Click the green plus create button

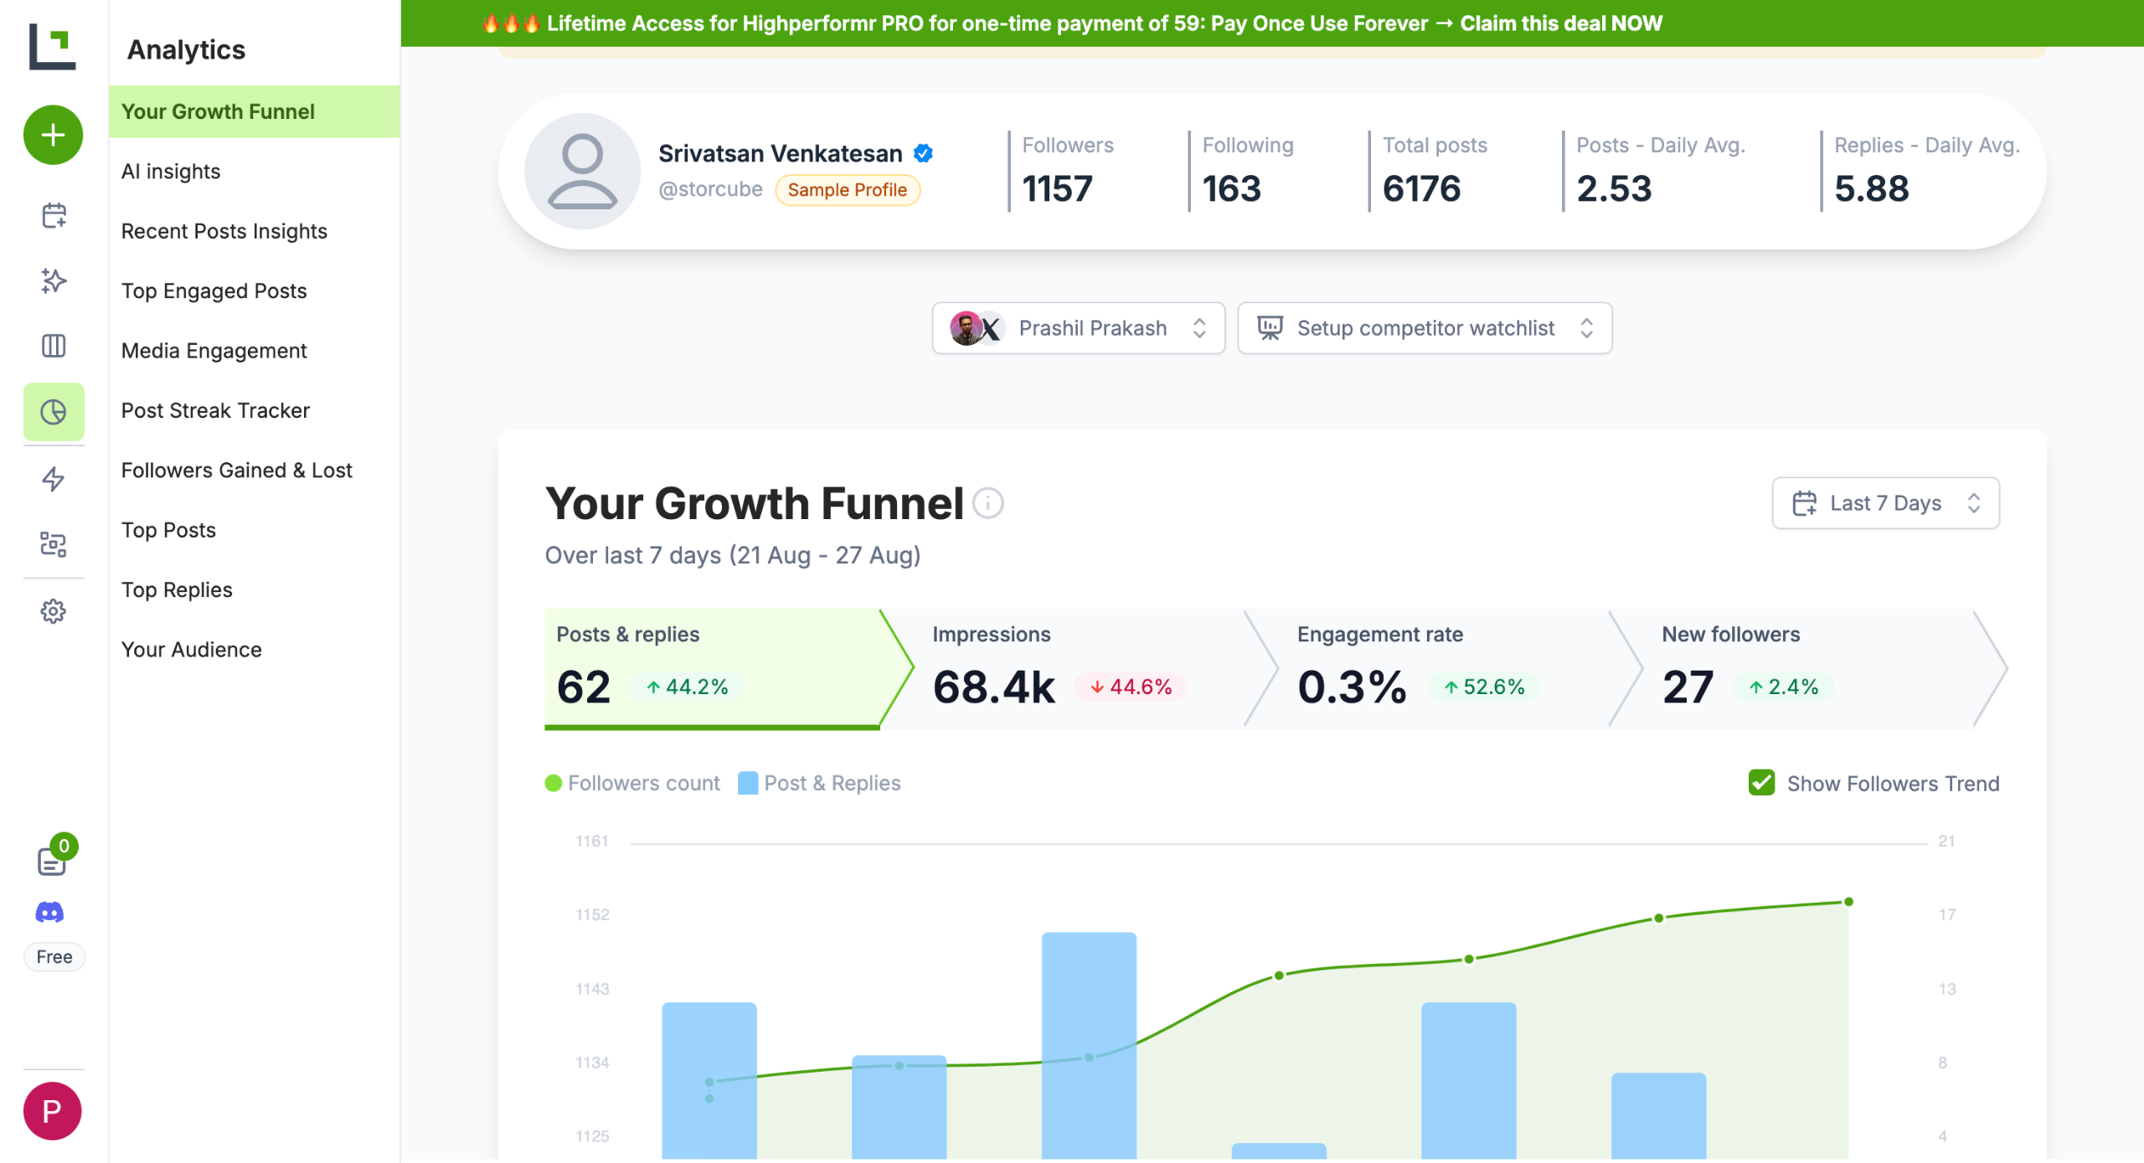pyautogui.click(x=53, y=135)
